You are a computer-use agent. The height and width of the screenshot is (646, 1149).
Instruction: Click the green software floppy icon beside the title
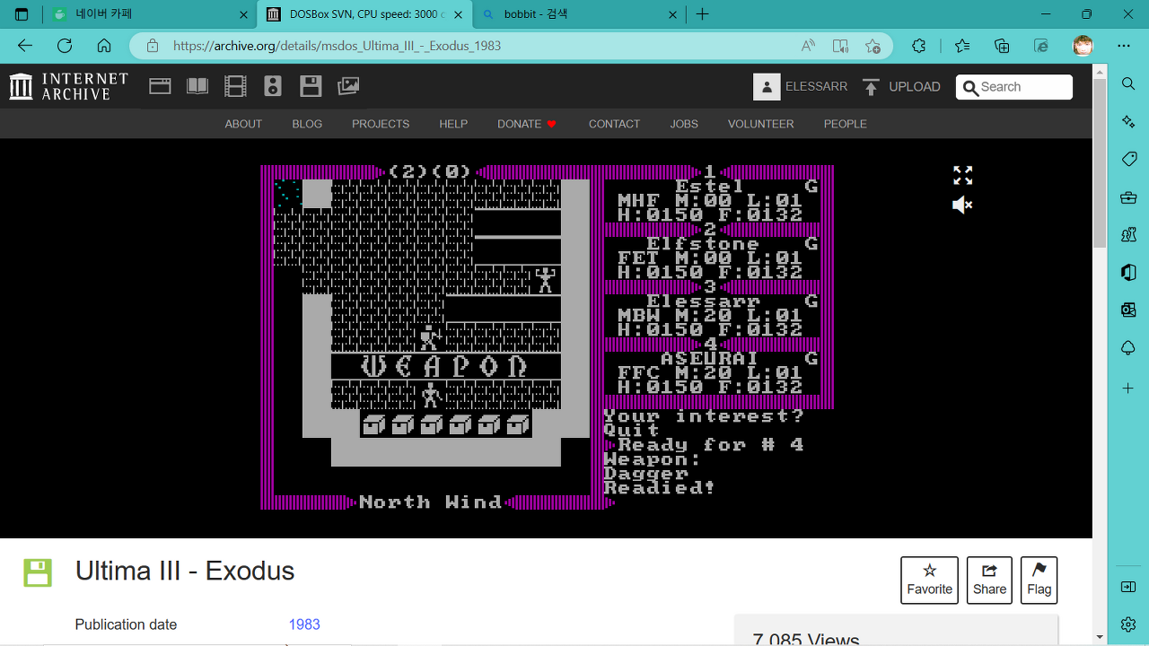click(x=38, y=572)
